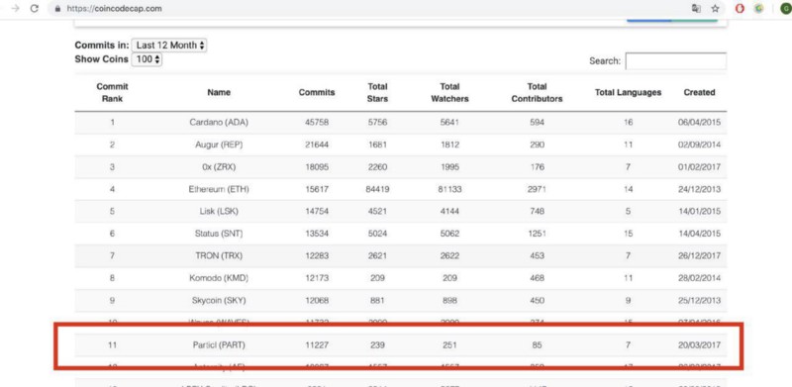792x387 pixels.
Task: Open the green profile avatar
Action: (786, 9)
